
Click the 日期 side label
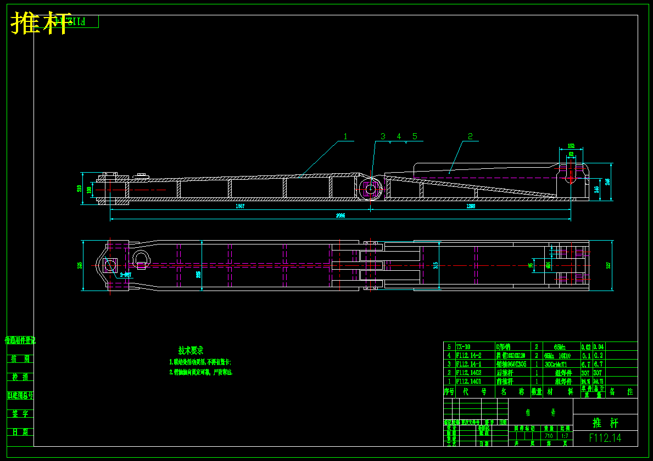[x=20, y=432]
